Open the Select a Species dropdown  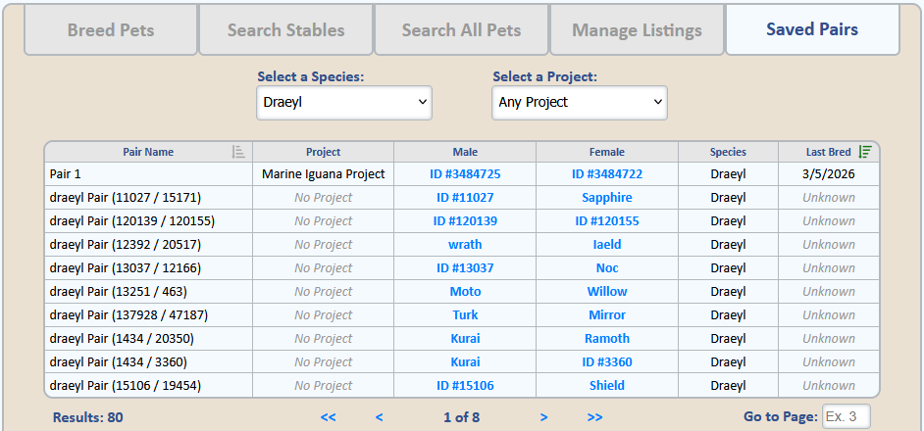point(344,102)
